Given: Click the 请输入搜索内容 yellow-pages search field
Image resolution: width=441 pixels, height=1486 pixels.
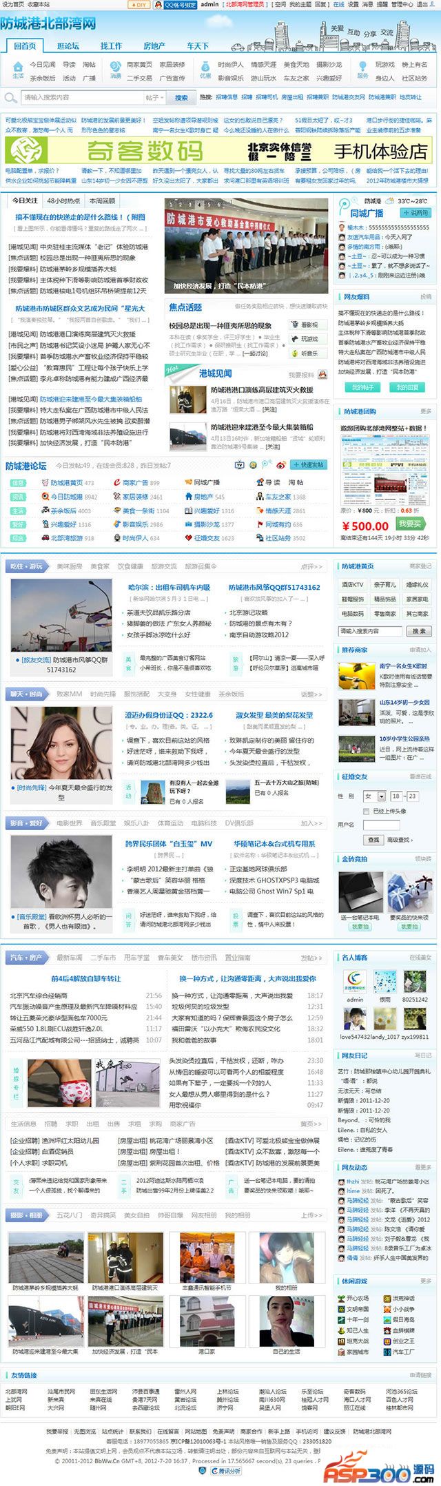Looking at the screenshot, I should (x=370, y=631).
